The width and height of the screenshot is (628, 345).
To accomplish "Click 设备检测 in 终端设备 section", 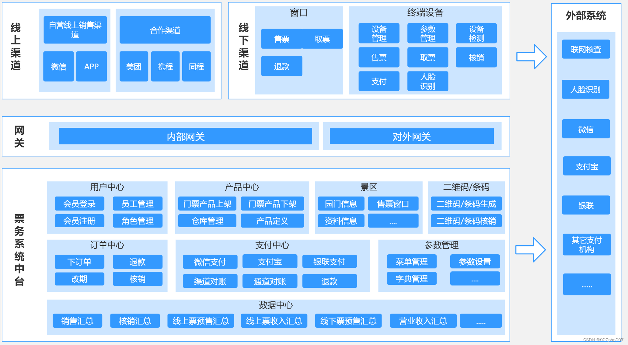I will point(476,33).
